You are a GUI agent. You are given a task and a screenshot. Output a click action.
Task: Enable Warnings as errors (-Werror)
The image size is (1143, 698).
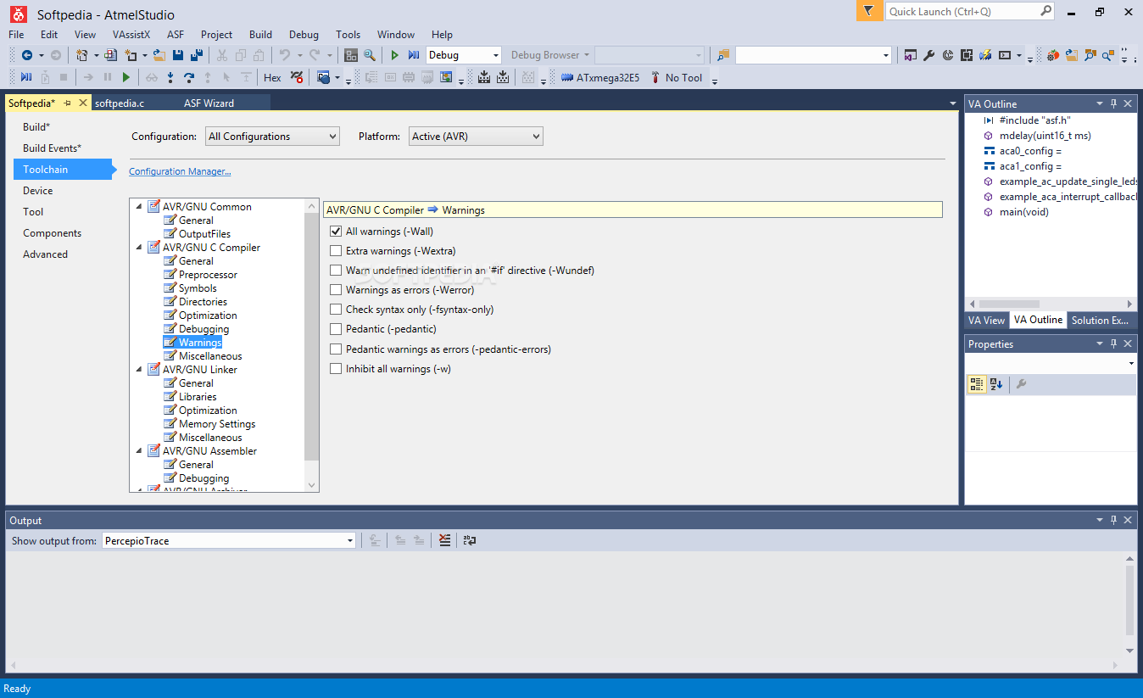(336, 290)
